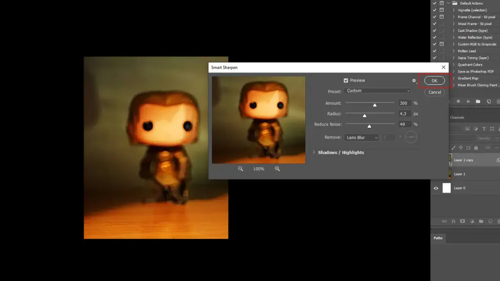Zoom in the Smart Sharpen preview

277,169
